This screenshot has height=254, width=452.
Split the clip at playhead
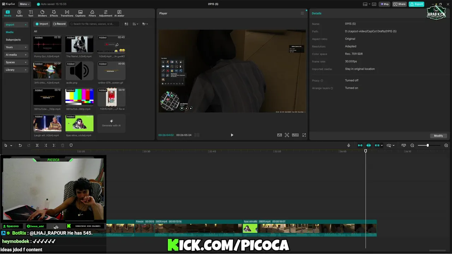coord(37,145)
